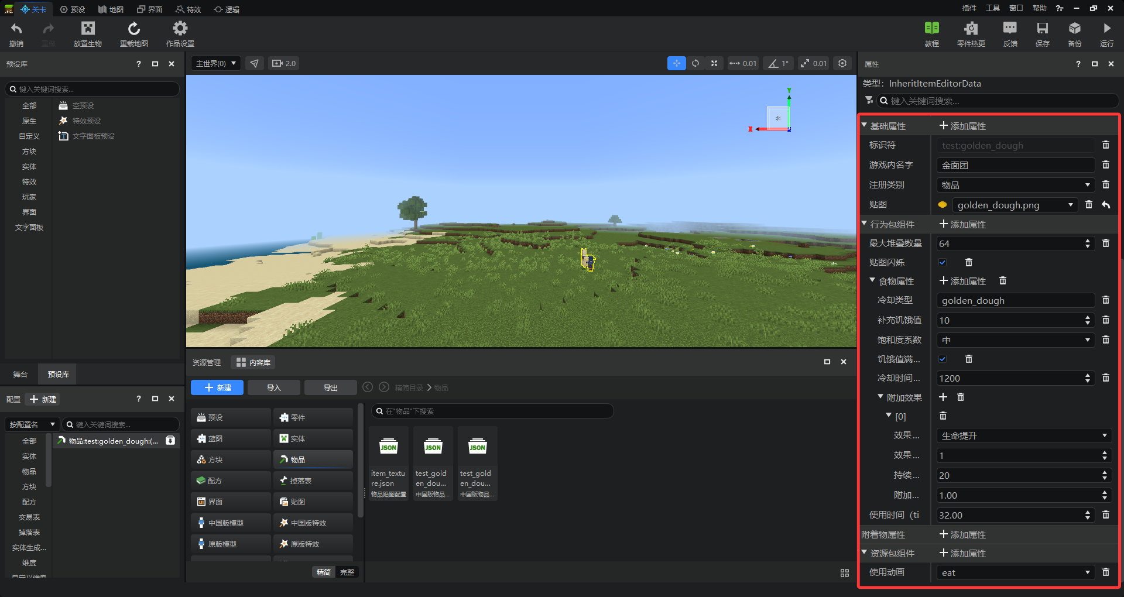Switch to the 特效 top tab
This screenshot has height=597, width=1124.
pos(188,9)
